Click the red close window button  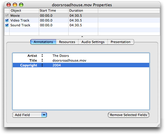[x=9, y=5]
